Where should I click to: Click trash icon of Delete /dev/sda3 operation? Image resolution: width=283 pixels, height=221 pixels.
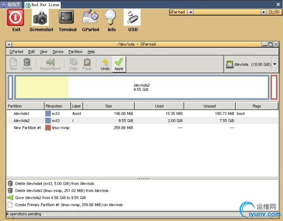coord(10,191)
